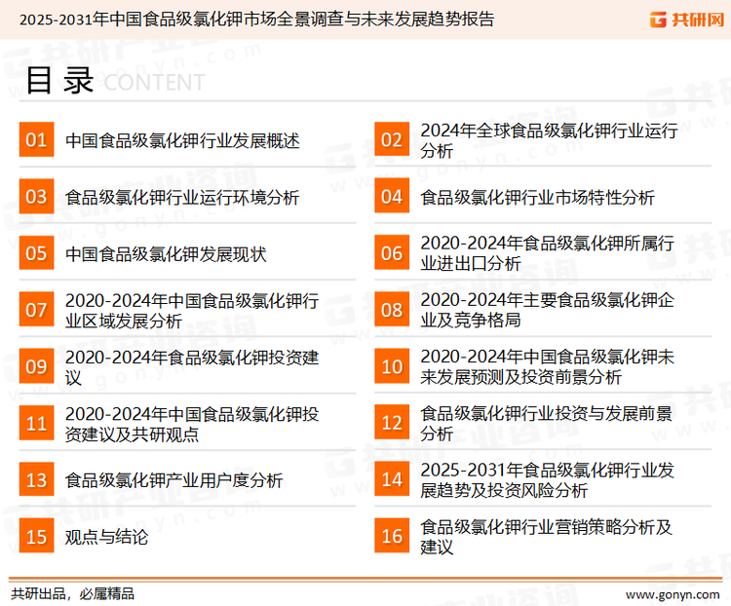Open chapter 食品级氯化钾所属行业进出口分析
The image size is (731, 606).
(548, 253)
